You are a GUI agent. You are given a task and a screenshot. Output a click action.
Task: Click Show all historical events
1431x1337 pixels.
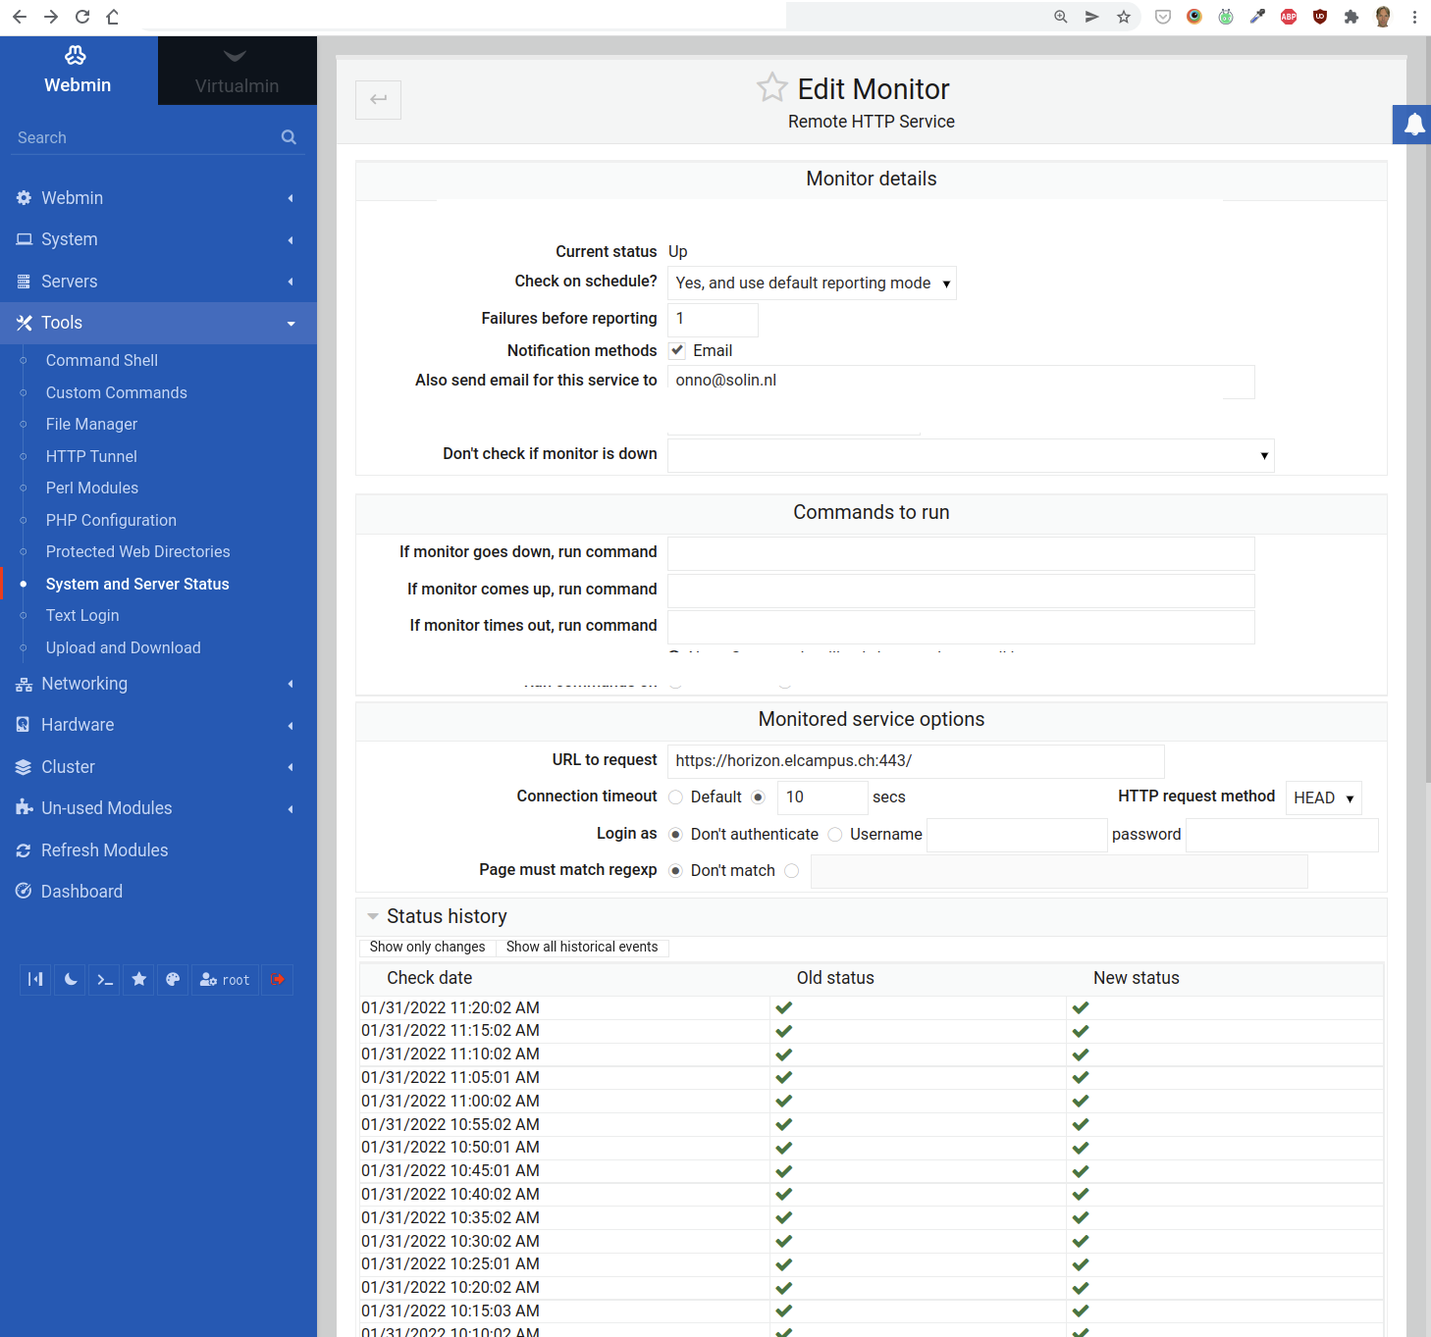click(582, 947)
